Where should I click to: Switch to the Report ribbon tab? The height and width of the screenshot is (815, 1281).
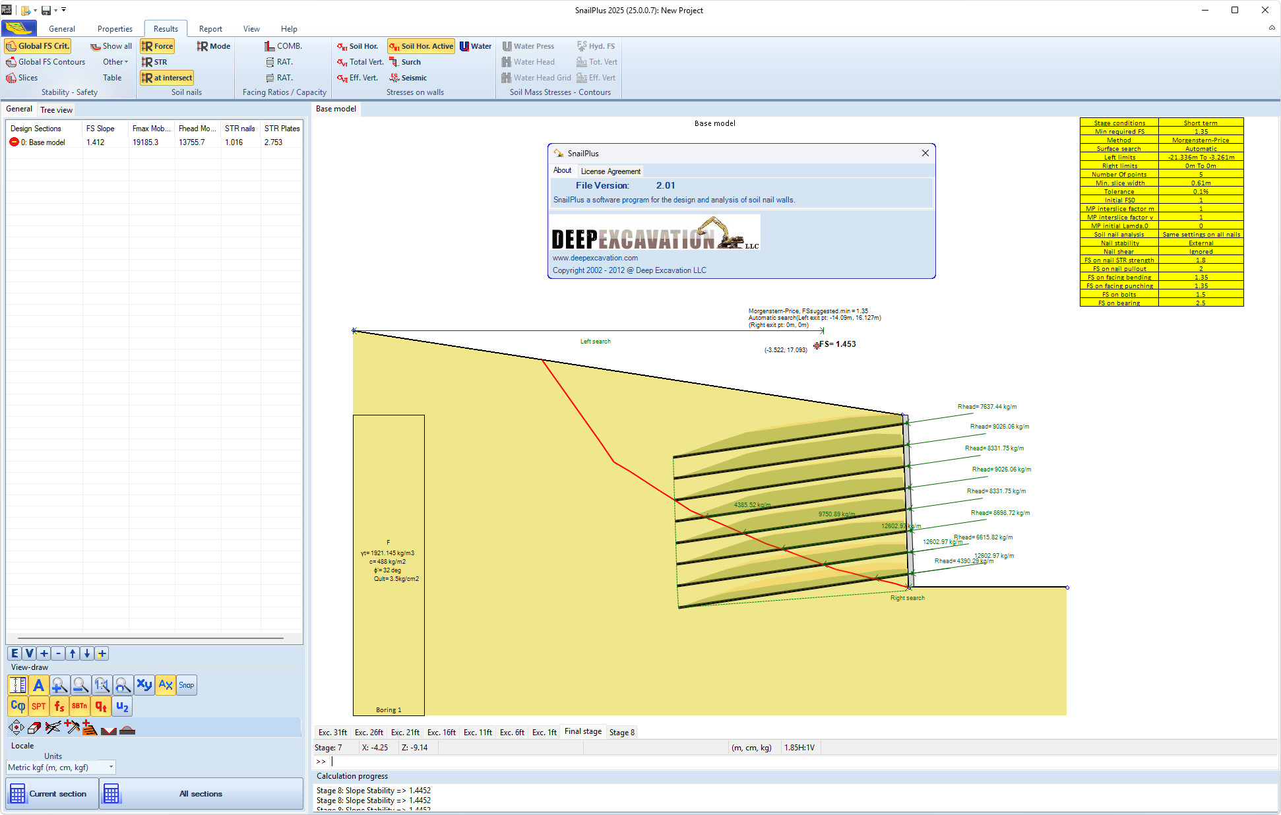[210, 29]
